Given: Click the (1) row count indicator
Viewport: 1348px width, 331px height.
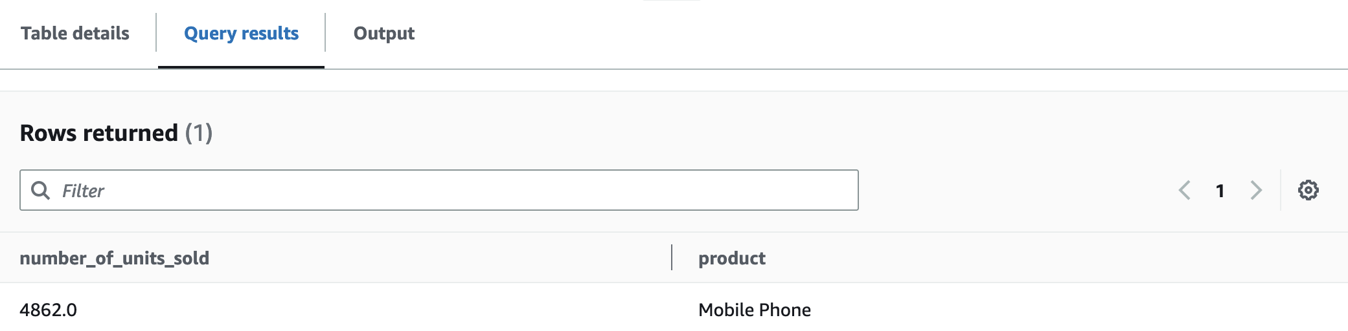Looking at the screenshot, I should pyautogui.click(x=199, y=133).
